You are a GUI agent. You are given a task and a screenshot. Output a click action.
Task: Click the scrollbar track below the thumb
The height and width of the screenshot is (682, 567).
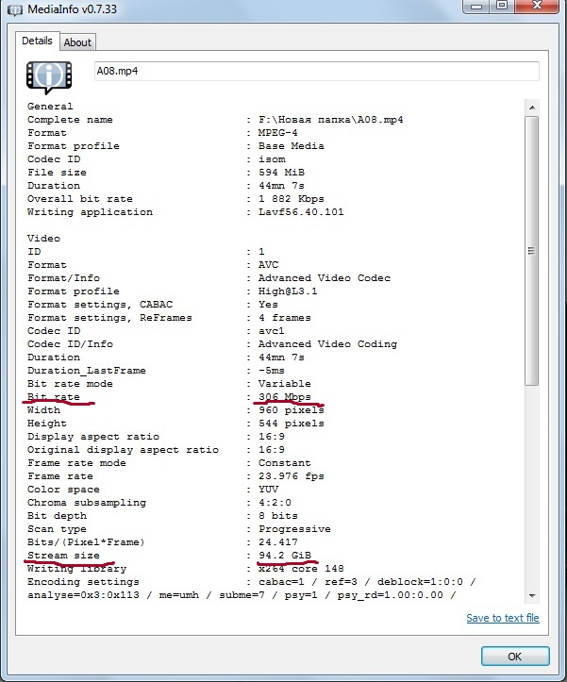click(x=532, y=491)
